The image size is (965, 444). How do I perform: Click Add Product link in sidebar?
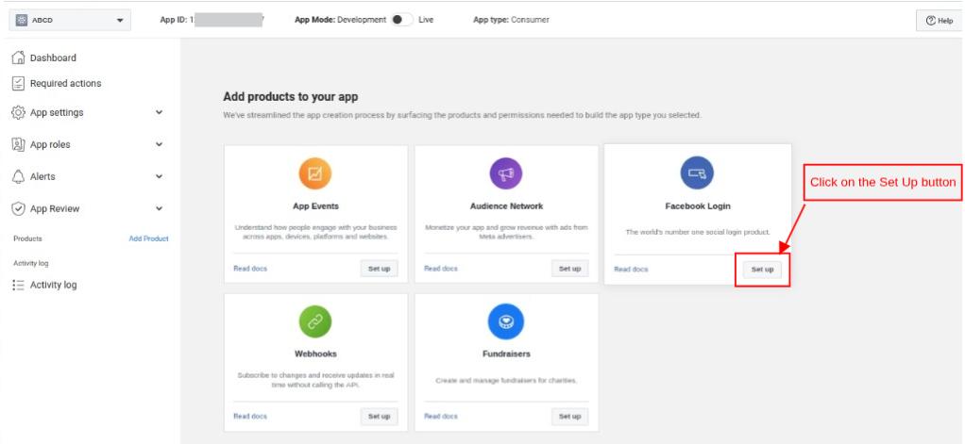[x=148, y=238]
